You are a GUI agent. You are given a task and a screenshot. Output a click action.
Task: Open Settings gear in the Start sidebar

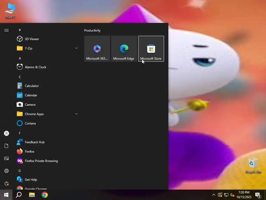[x=6, y=171]
